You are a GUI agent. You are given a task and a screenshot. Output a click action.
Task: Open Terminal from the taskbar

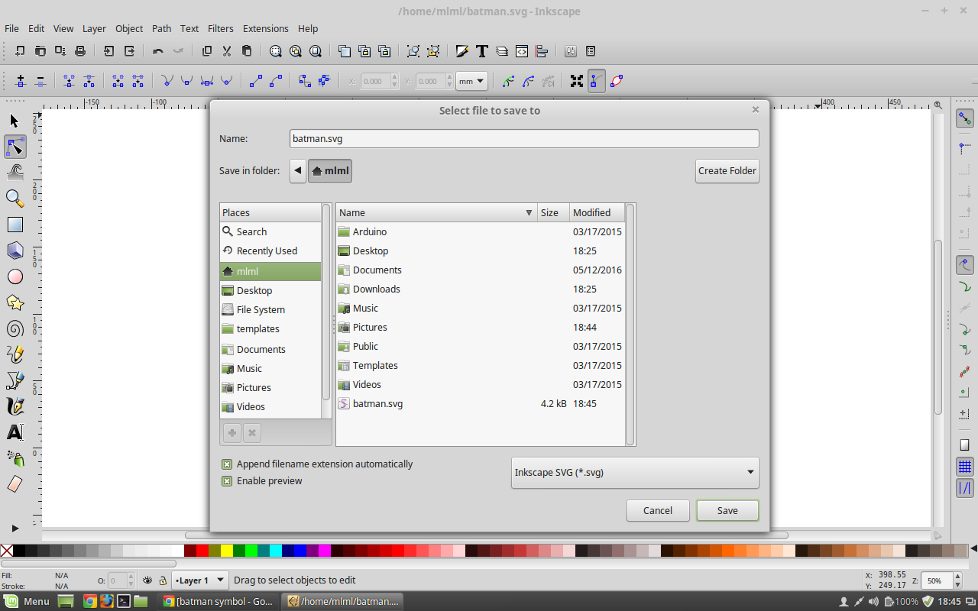[123, 601]
